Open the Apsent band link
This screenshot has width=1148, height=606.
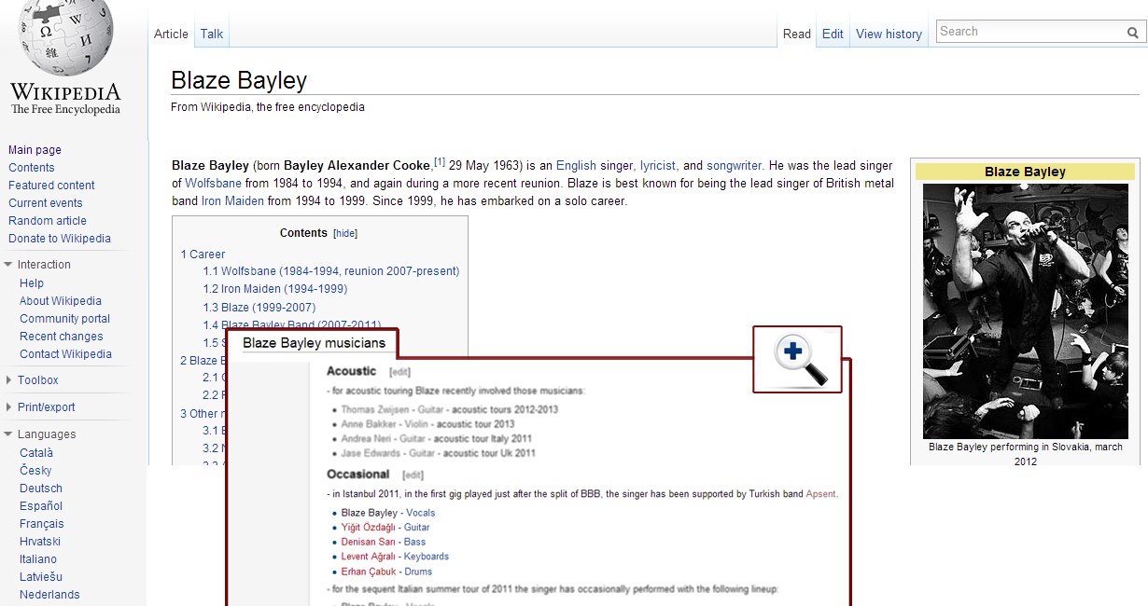click(x=821, y=494)
